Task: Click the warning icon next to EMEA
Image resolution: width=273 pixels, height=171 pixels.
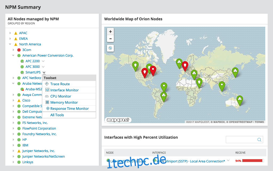Action: [16, 39]
